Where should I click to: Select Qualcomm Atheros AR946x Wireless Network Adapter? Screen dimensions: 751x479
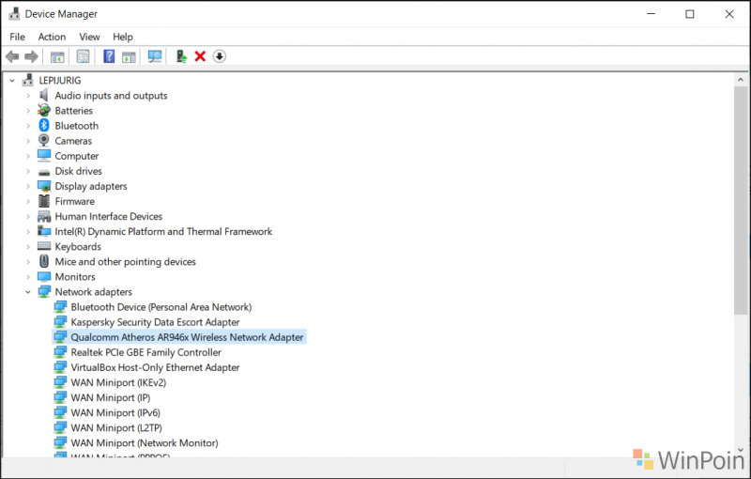187,337
